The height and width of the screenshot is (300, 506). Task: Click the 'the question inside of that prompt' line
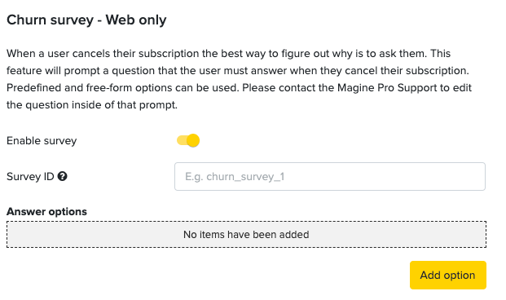click(x=92, y=105)
